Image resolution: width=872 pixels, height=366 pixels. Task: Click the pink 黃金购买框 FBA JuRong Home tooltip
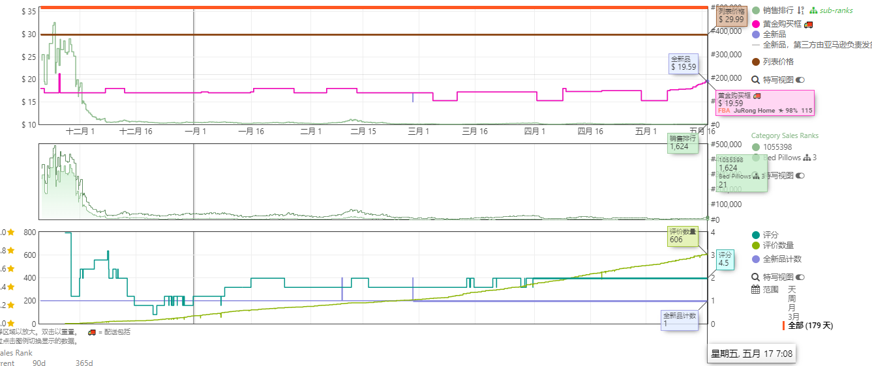(x=765, y=103)
